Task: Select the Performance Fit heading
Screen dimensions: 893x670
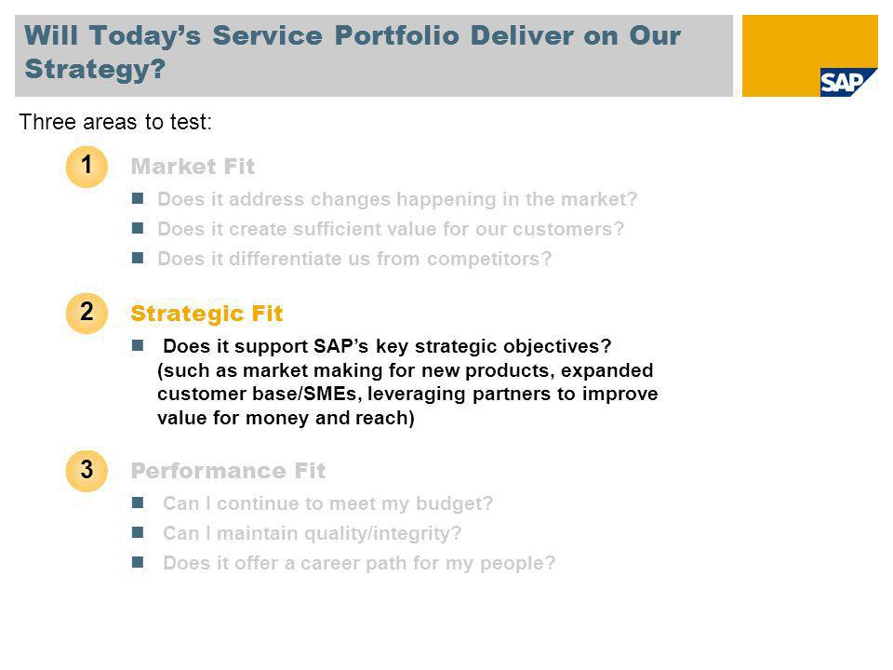Action: [228, 471]
